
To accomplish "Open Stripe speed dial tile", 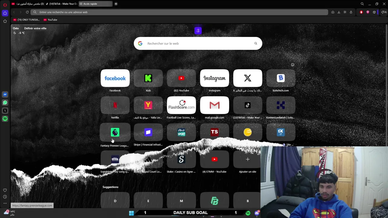I will [148, 132].
